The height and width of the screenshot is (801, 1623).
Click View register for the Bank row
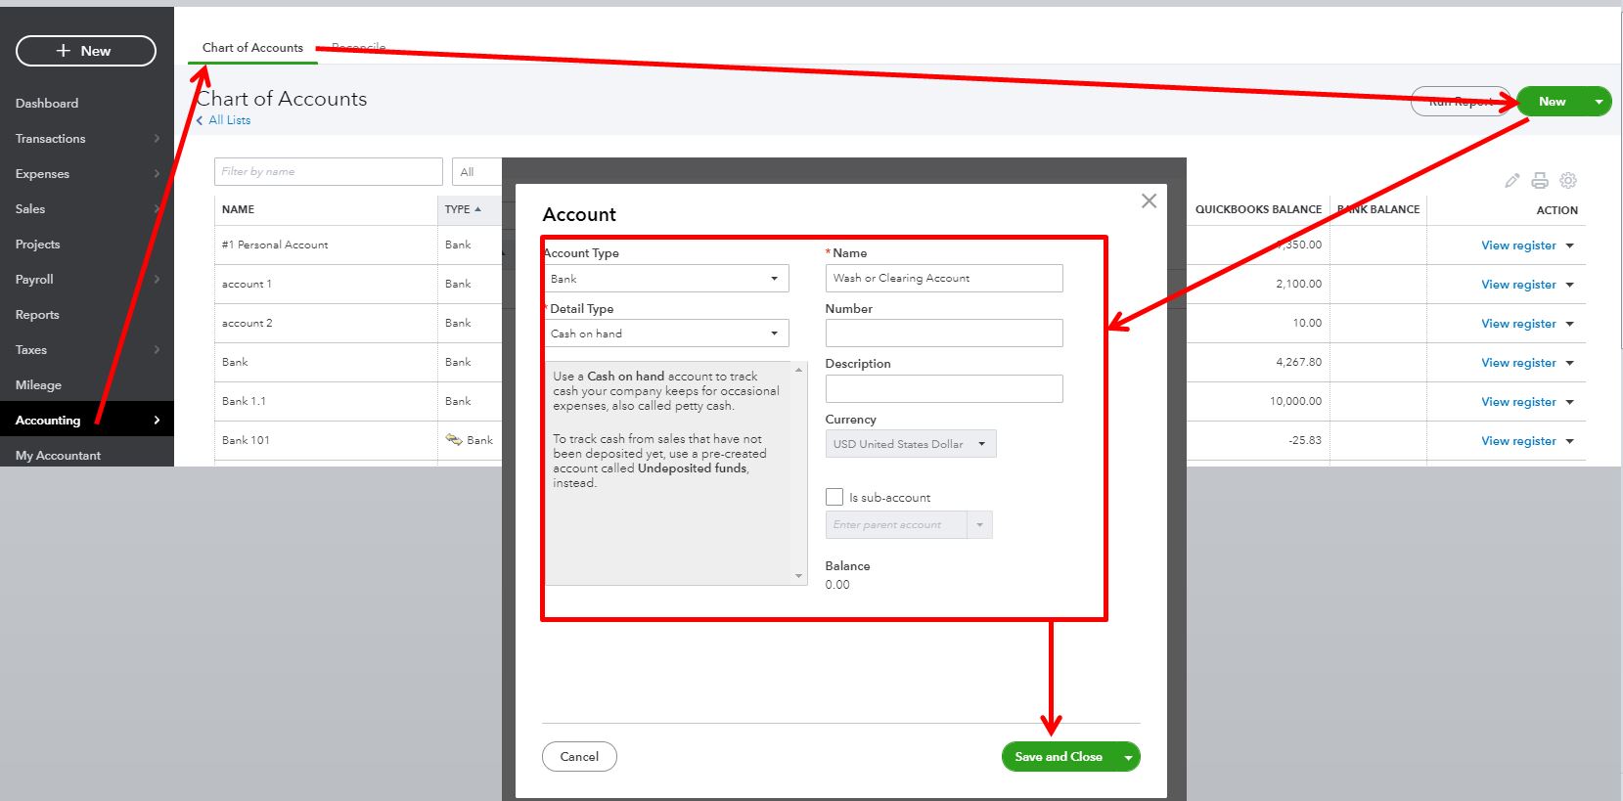(1518, 363)
